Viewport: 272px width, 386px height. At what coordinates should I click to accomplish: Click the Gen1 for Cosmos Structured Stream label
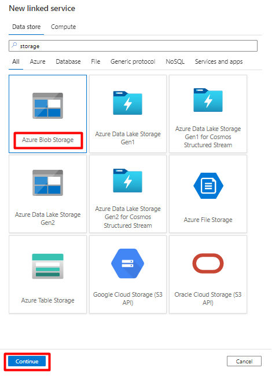pyautogui.click(x=208, y=137)
